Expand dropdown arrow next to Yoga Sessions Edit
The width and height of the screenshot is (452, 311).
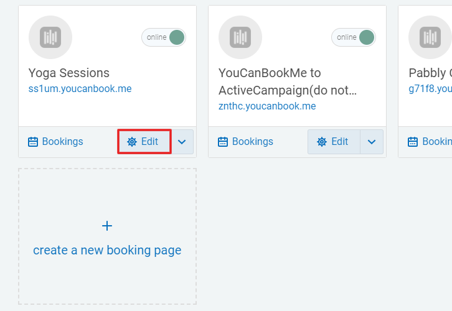[182, 142]
